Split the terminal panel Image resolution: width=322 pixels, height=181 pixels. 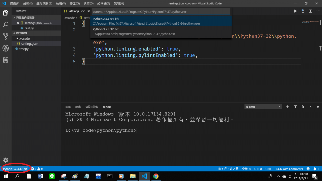point(295,107)
